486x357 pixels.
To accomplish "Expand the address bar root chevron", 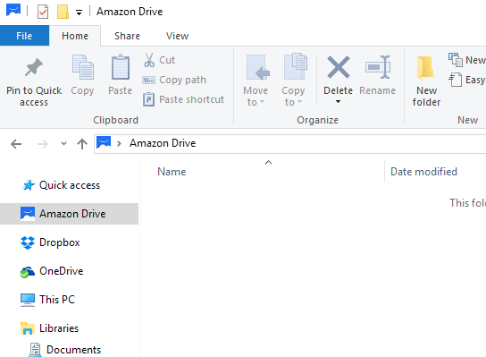I will [x=119, y=143].
